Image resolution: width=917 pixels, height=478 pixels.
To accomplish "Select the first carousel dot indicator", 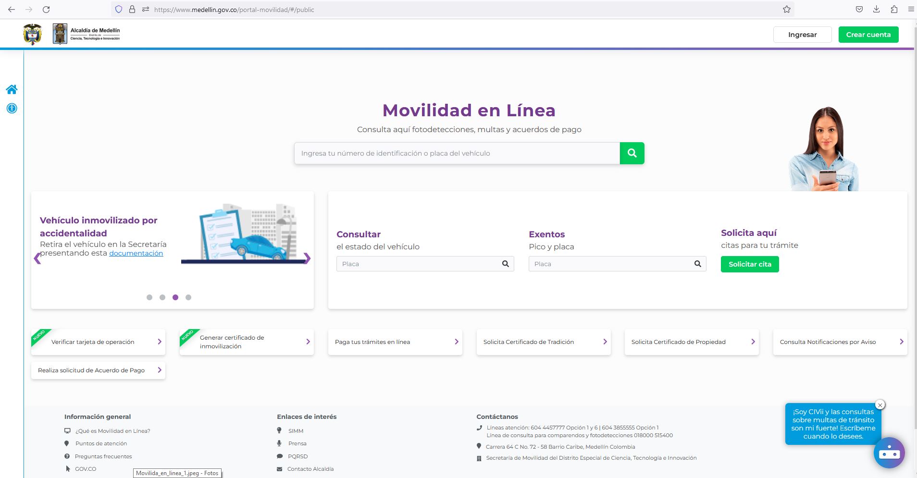I will coord(149,297).
